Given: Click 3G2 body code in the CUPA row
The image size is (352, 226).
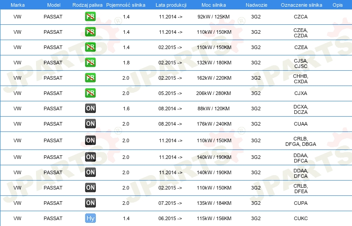Looking at the screenshot, I should (256, 203).
